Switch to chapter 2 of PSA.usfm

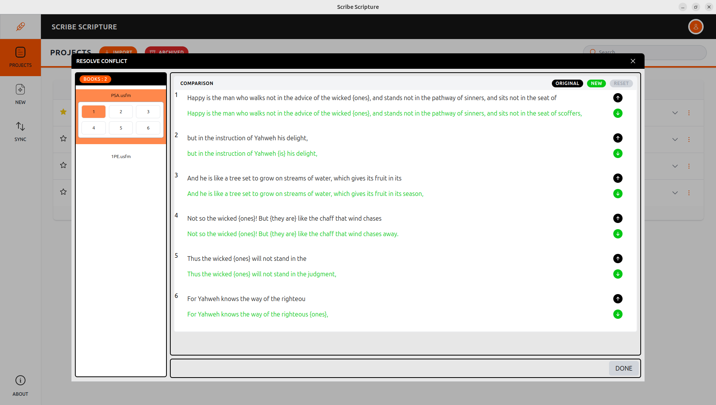coord(121,112)
